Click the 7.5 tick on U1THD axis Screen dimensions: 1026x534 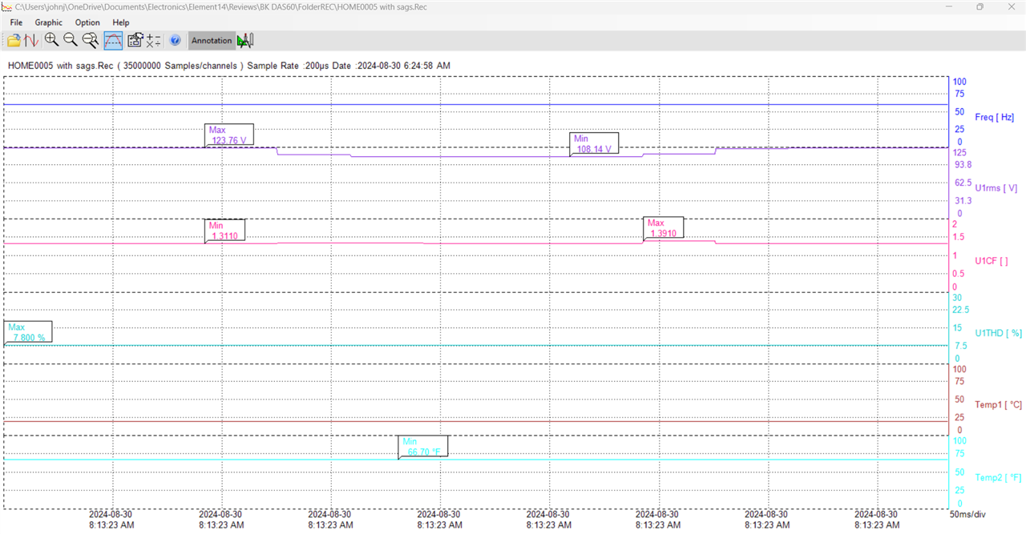960,346
